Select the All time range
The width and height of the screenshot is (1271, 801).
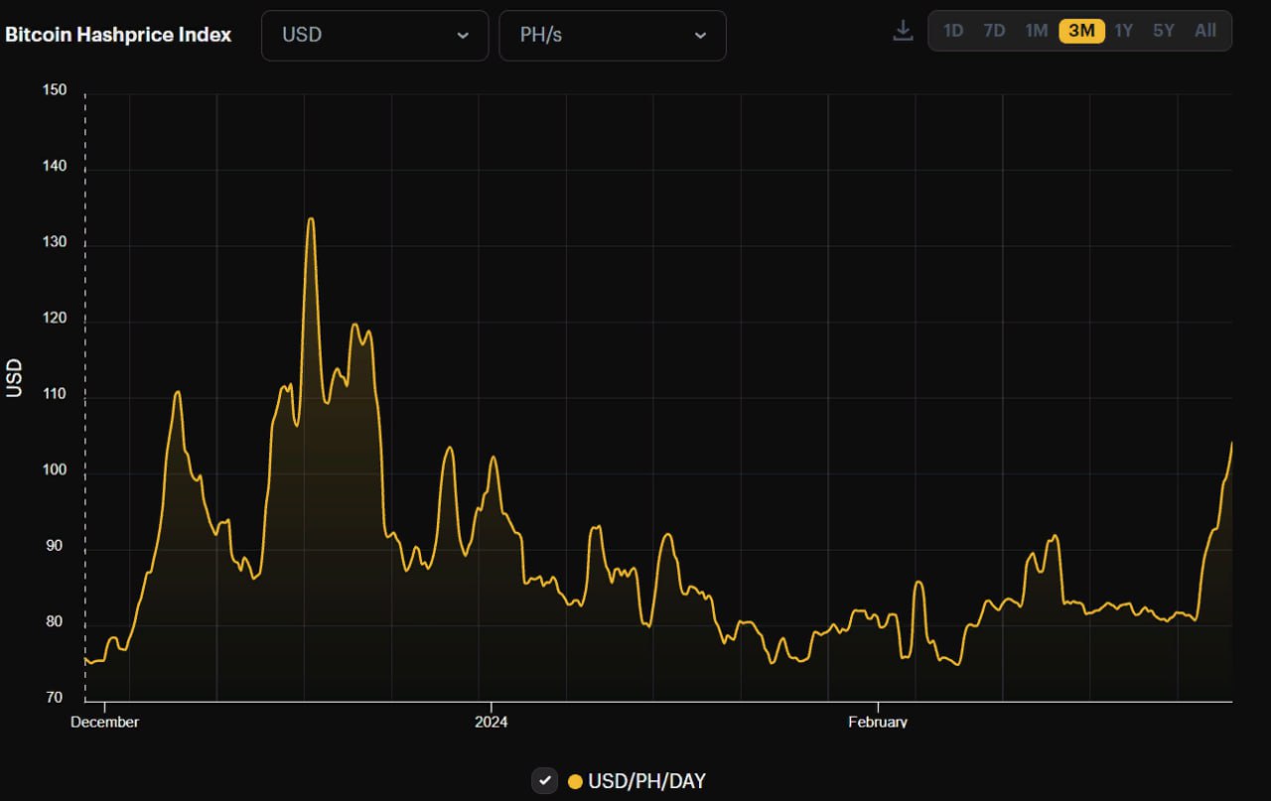click(1205, 31)
